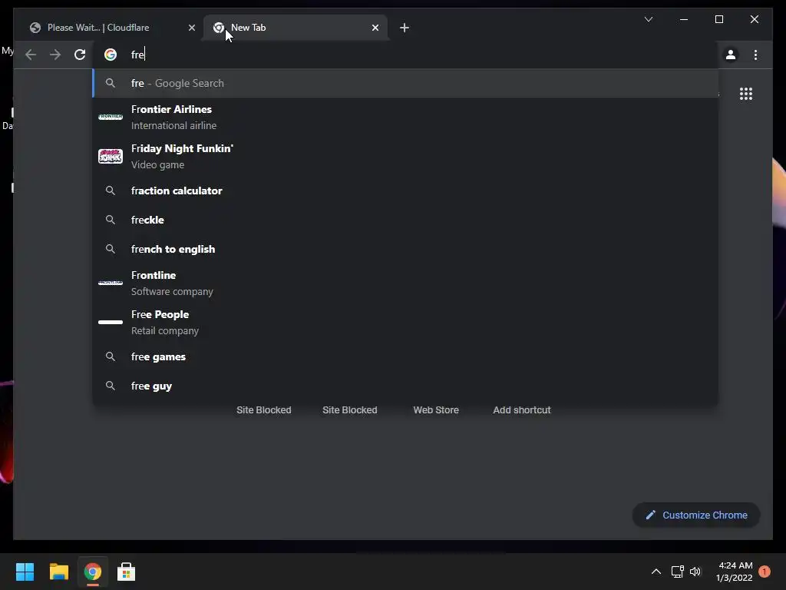The height and width of the screenshot is (590, 786).
Task: Open the Site Blocked shortcut beside Web Store
Action: 350,410
